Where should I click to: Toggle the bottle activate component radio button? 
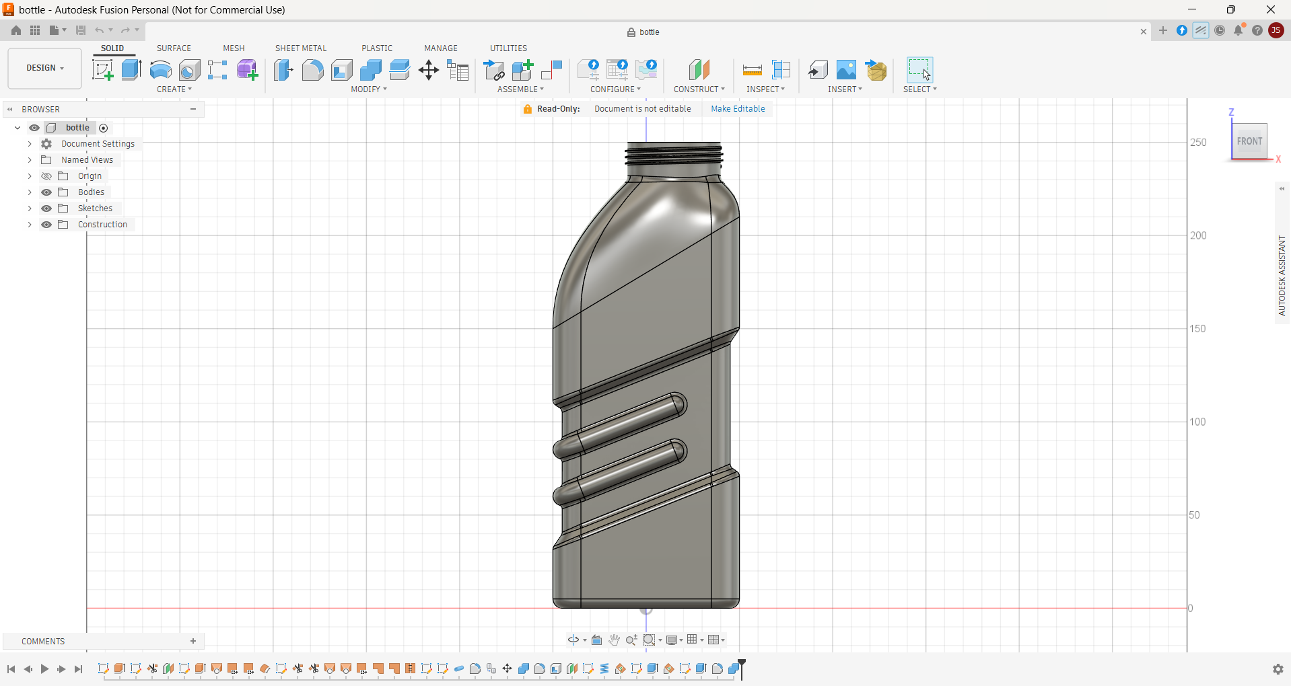(x=104, y=128)
